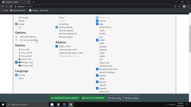
Task: Uncheck the OpenAL binding
Action: pos(97,82)
